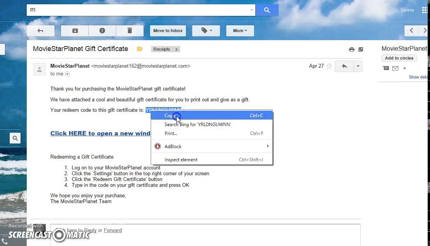430x246 pixels.
Task: Click Show details link in sidebar
Action: [x=418, y=77]
